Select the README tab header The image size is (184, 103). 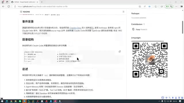point(25,12)
